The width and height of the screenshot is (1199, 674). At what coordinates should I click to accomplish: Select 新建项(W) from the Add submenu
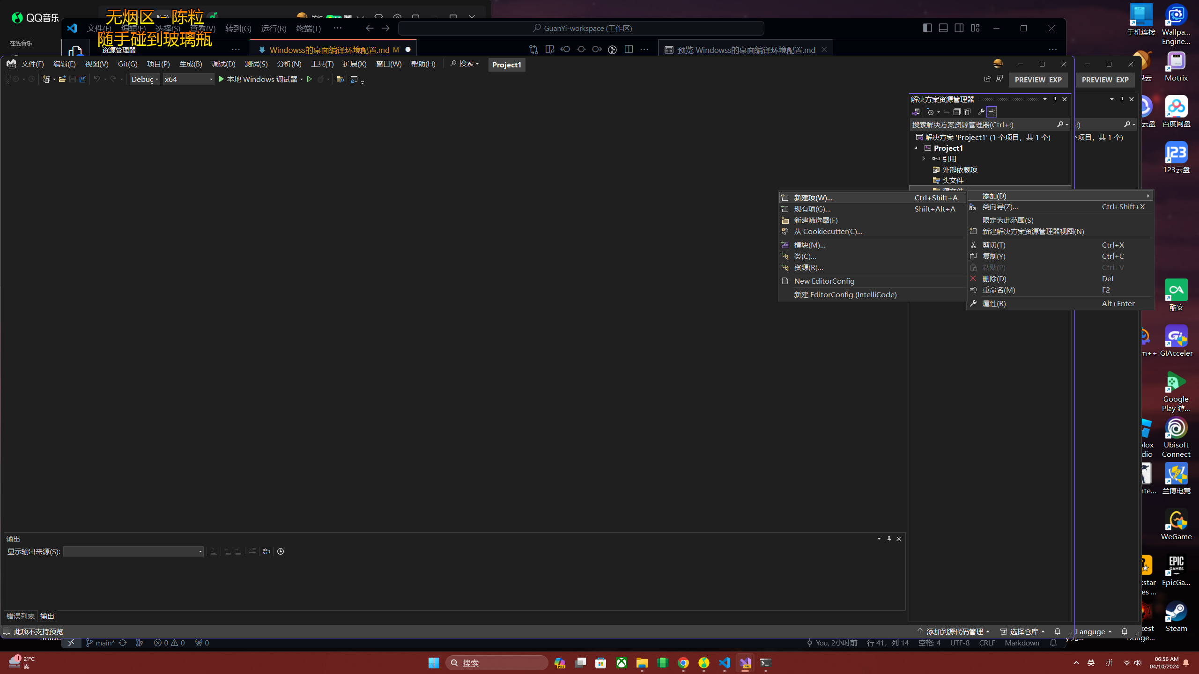pyautogui.click(x=813, y=198)
